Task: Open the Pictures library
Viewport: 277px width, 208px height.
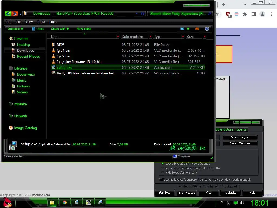Action: [x=23, y=86]
